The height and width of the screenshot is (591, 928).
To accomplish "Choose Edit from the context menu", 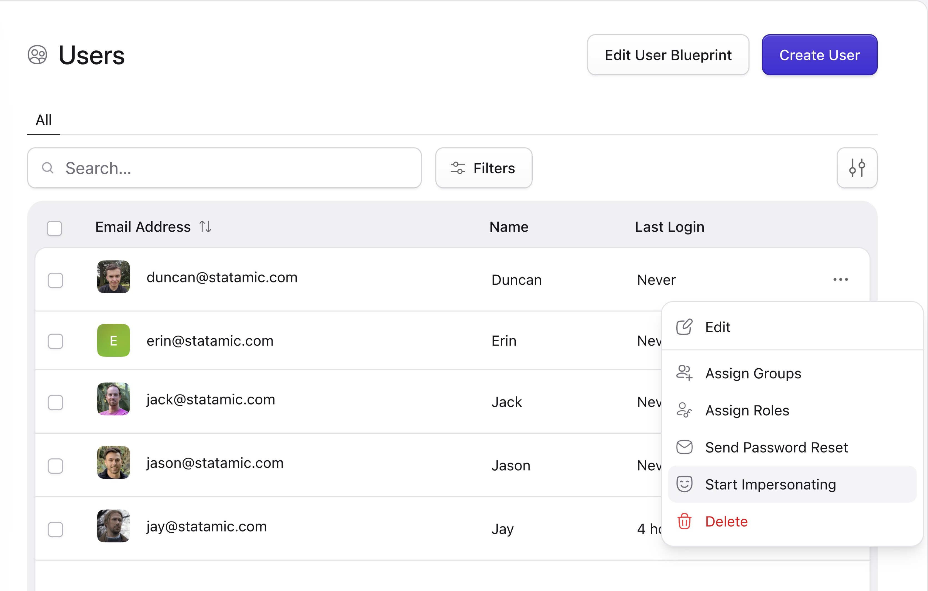I will pos(792,327).
